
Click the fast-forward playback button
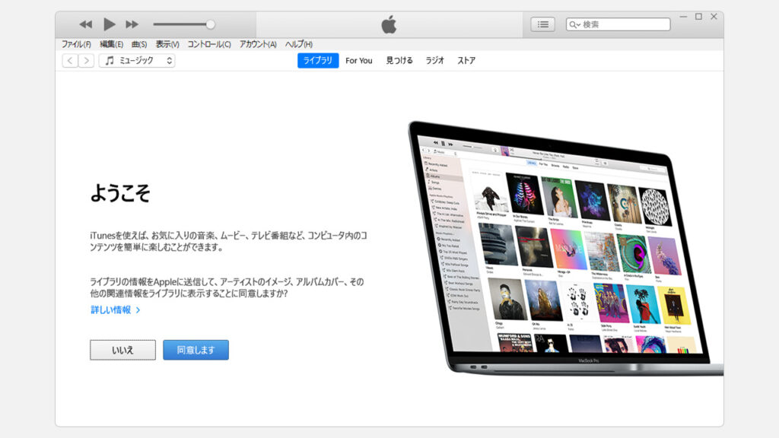[132, 24]
